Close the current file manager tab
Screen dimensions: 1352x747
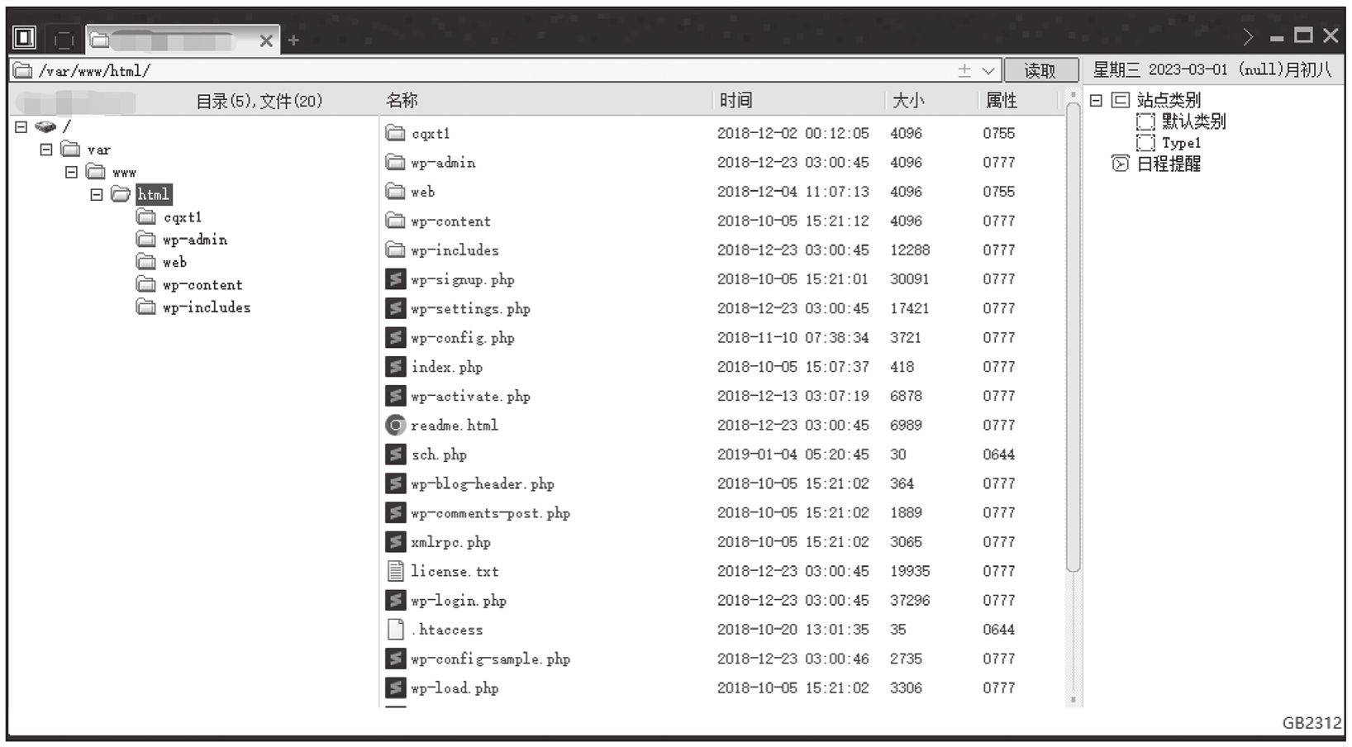coord(266,40)
